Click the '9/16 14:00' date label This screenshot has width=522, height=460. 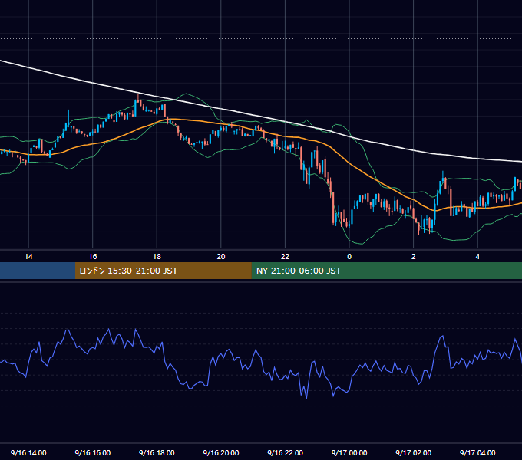click(28, 452)
